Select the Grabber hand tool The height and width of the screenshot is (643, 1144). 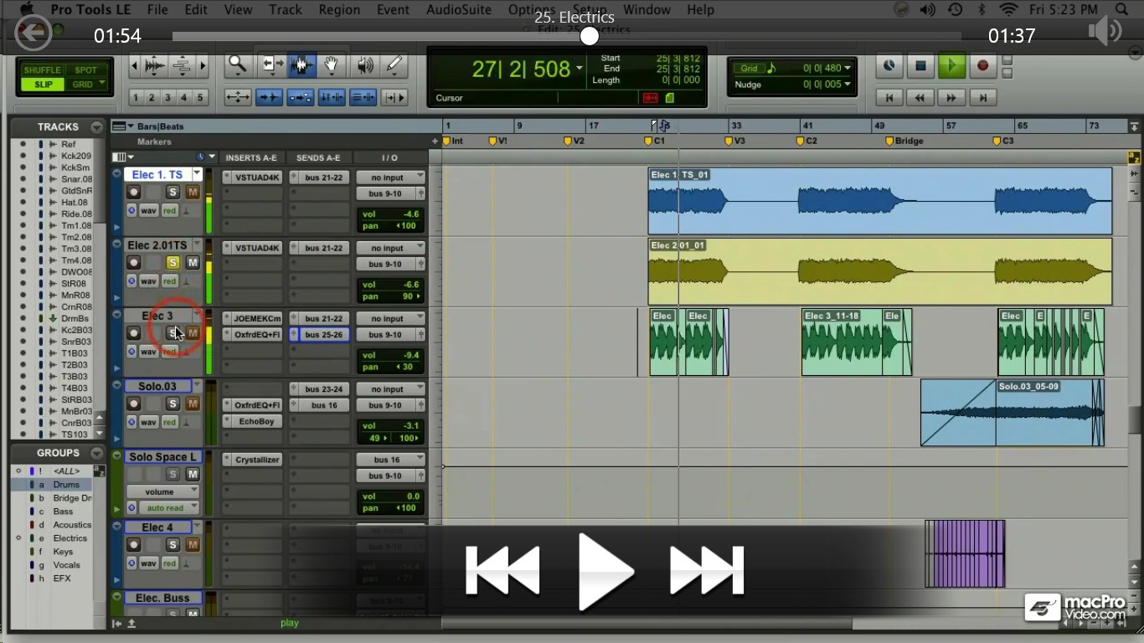coord(332,64)
